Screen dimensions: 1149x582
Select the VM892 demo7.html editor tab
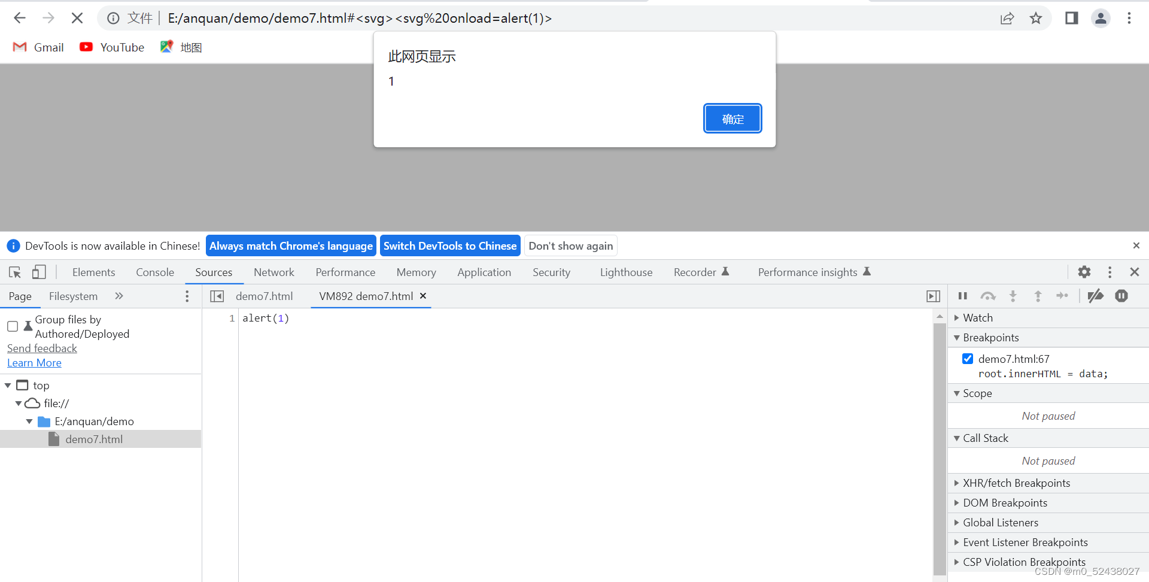point(366,296)
